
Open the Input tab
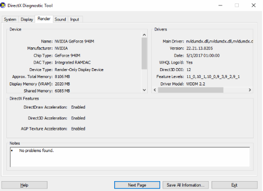pos(75,19)
